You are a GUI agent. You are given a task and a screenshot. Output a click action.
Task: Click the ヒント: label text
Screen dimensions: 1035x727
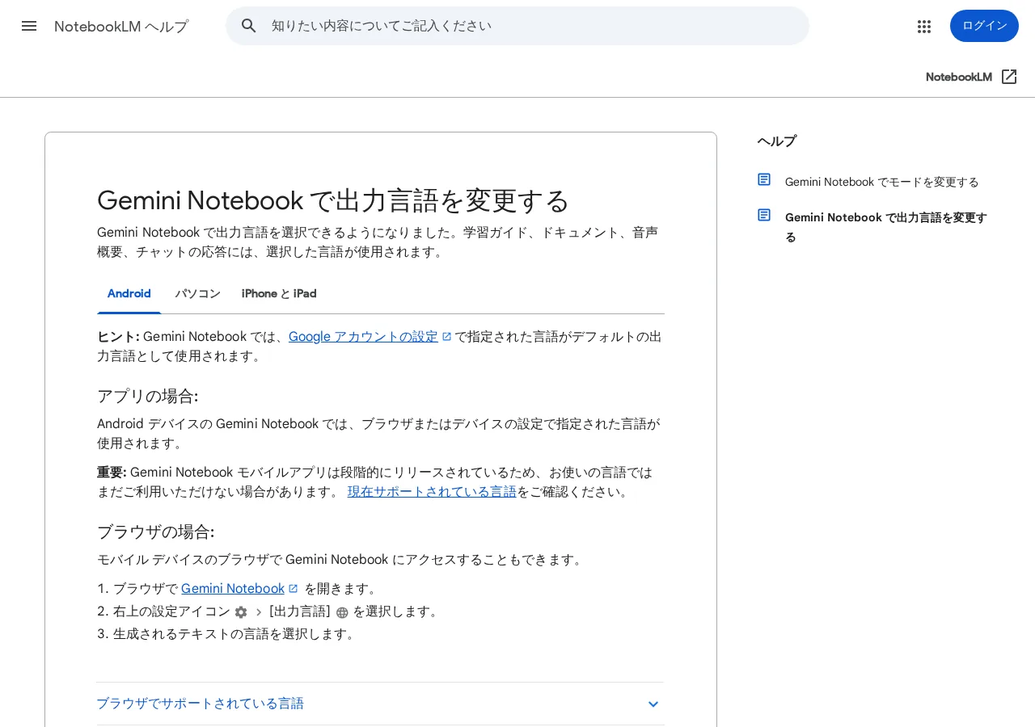point(118,337)
